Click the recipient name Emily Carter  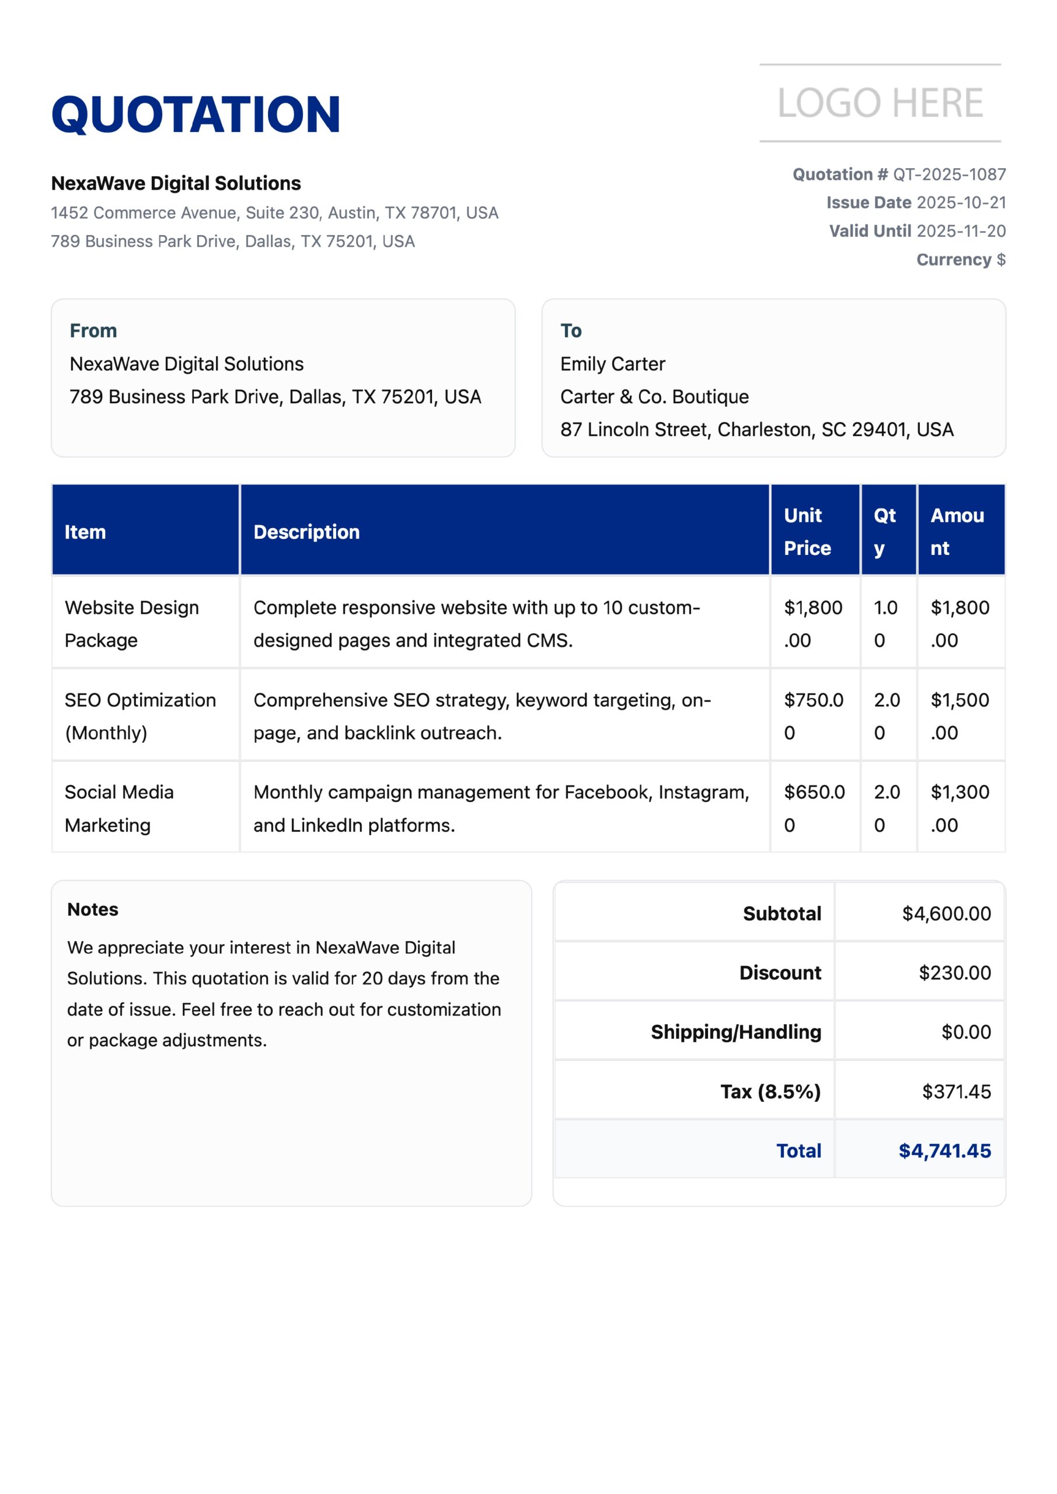[x=612, y=364]
